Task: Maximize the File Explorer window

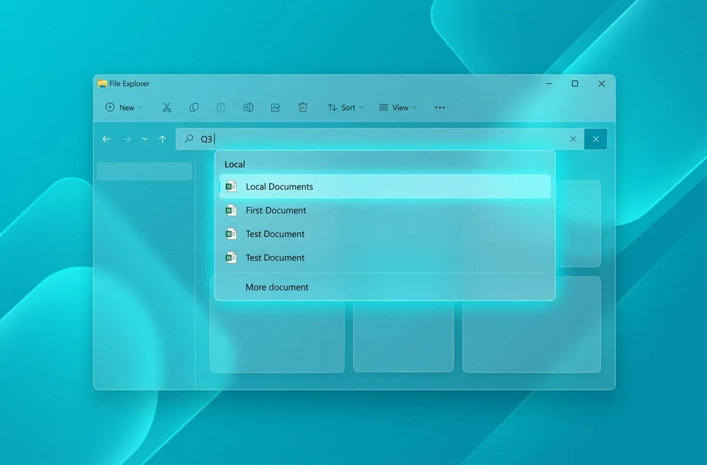Action: click(x=575, y=83)
